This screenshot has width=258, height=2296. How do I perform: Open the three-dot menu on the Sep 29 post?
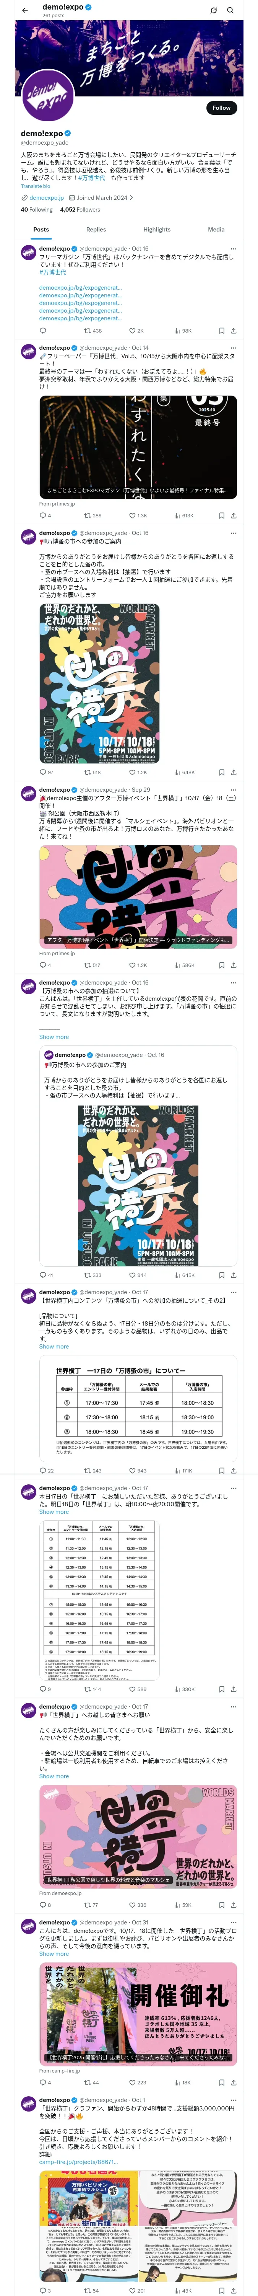pyautogui.click(x=234, y=790)
